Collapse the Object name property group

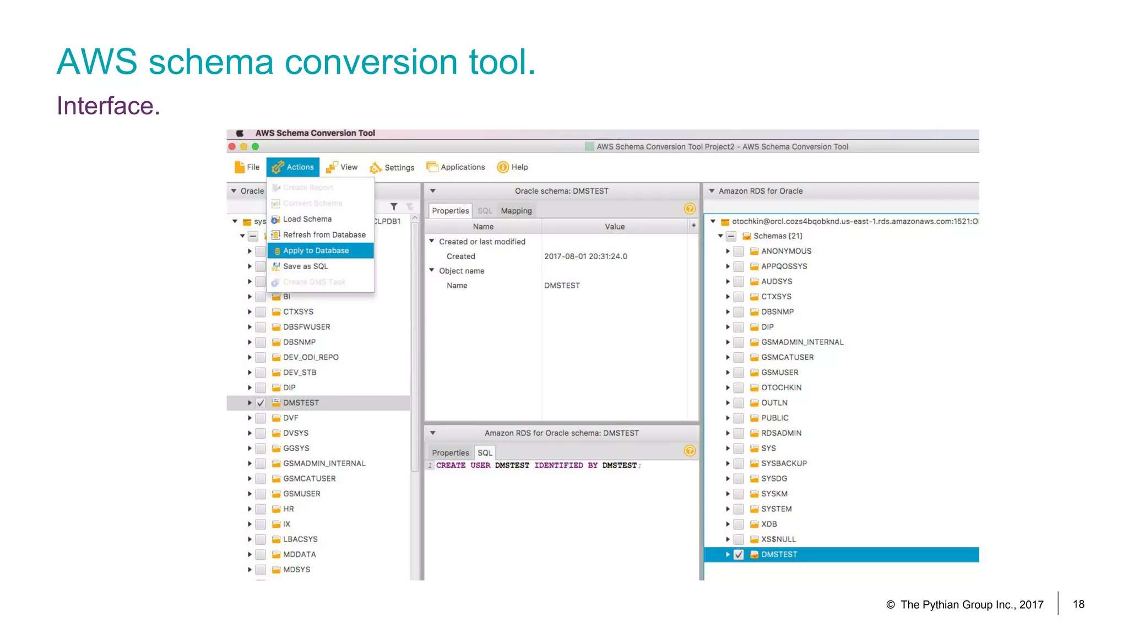pos(432,270)
